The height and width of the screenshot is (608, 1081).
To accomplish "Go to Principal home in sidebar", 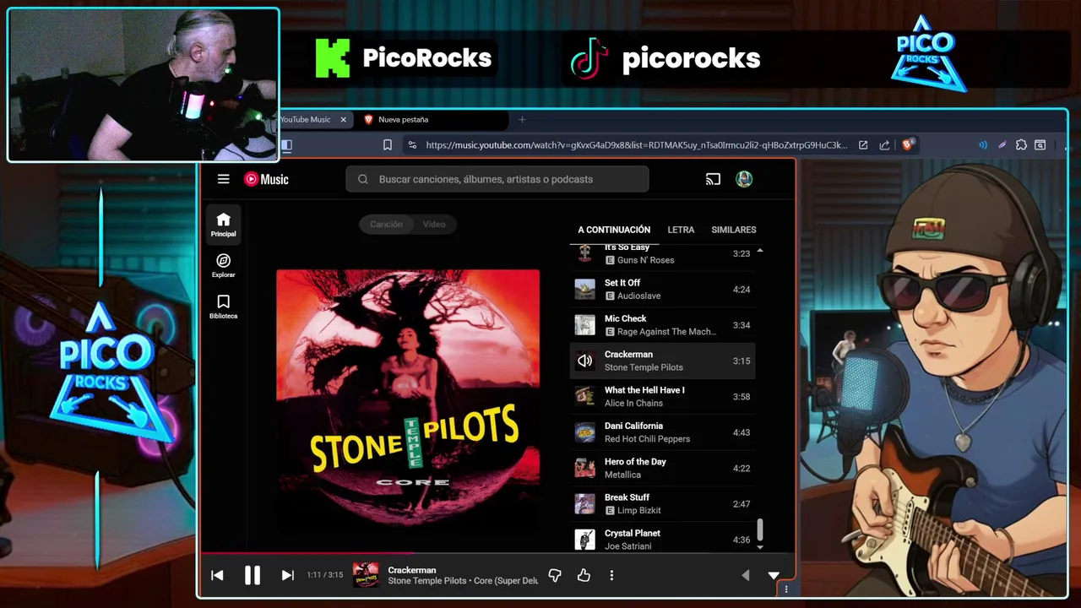I will click(224, 225).
